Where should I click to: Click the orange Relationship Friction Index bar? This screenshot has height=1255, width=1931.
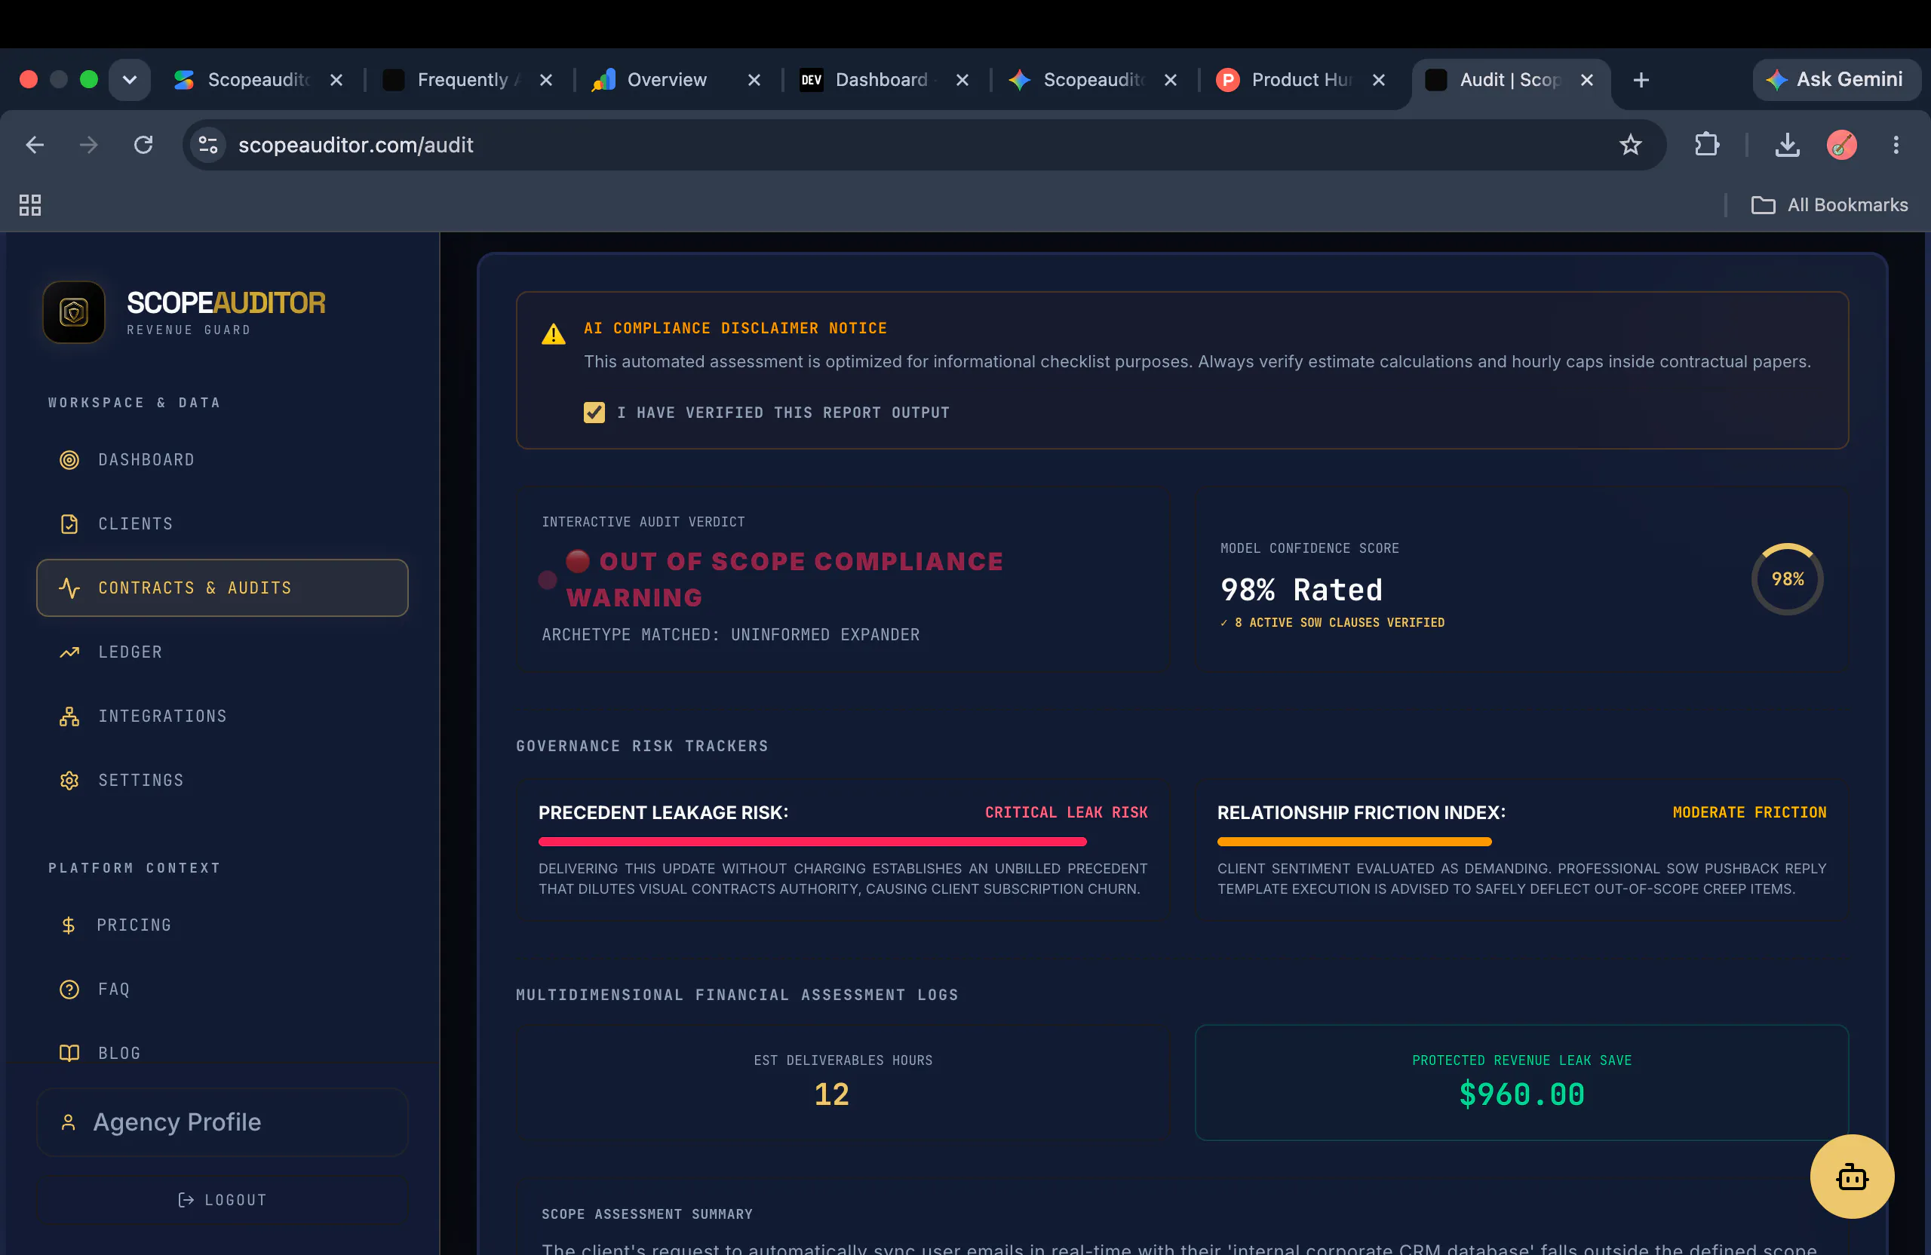[1354, 842]
